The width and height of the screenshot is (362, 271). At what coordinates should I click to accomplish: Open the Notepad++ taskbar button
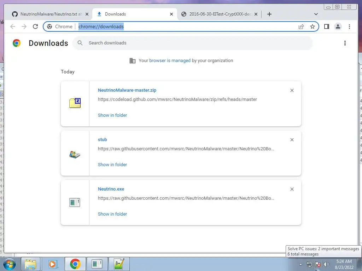[x=119, y=264]
